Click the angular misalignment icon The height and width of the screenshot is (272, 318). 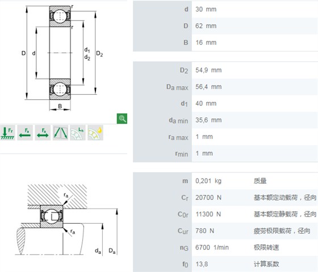coord(60,133)
